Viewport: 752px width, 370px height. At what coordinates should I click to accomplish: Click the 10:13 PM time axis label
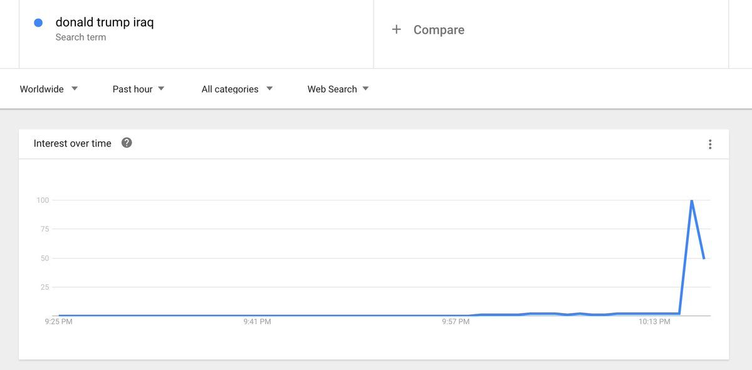click(655, 322)
